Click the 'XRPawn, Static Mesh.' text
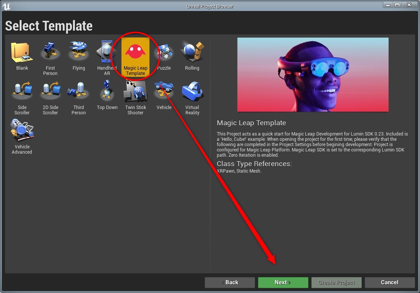The height and width of the screenshot is (293, 420). coord(239,171)
